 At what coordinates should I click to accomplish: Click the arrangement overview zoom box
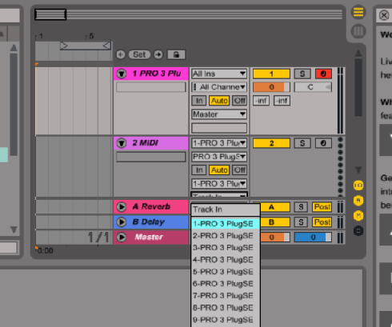pos(50,14)
